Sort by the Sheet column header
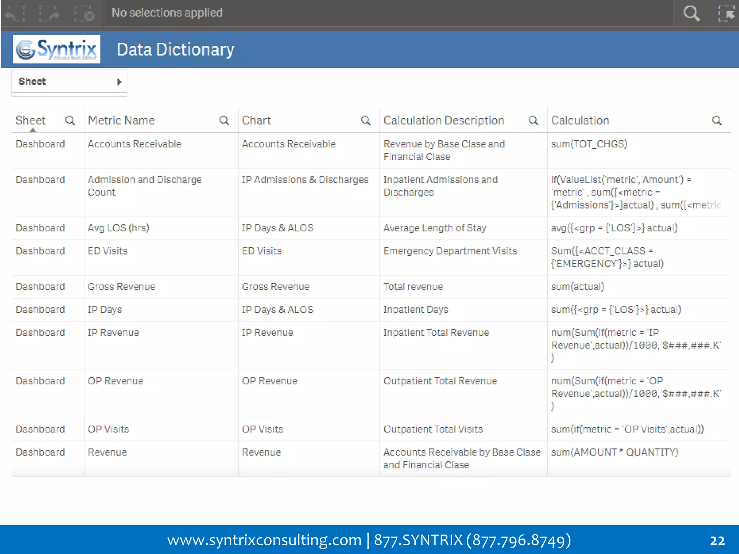739x554 pixels. pos(31,120)
